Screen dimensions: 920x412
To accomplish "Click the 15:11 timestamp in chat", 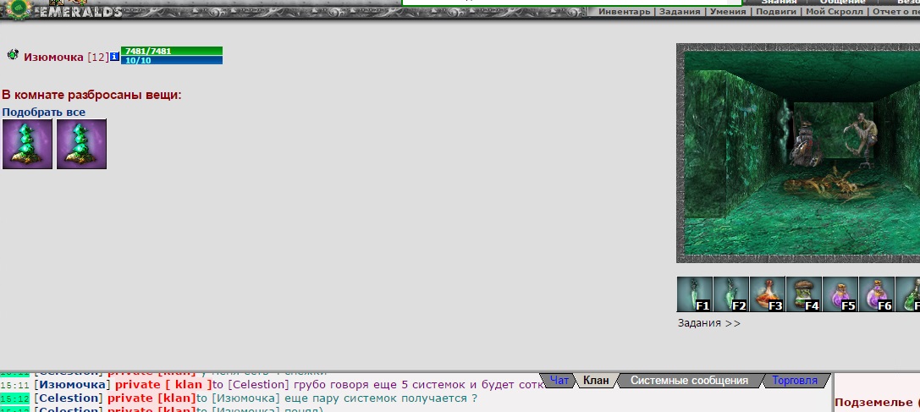I will [x=14, y=385].
